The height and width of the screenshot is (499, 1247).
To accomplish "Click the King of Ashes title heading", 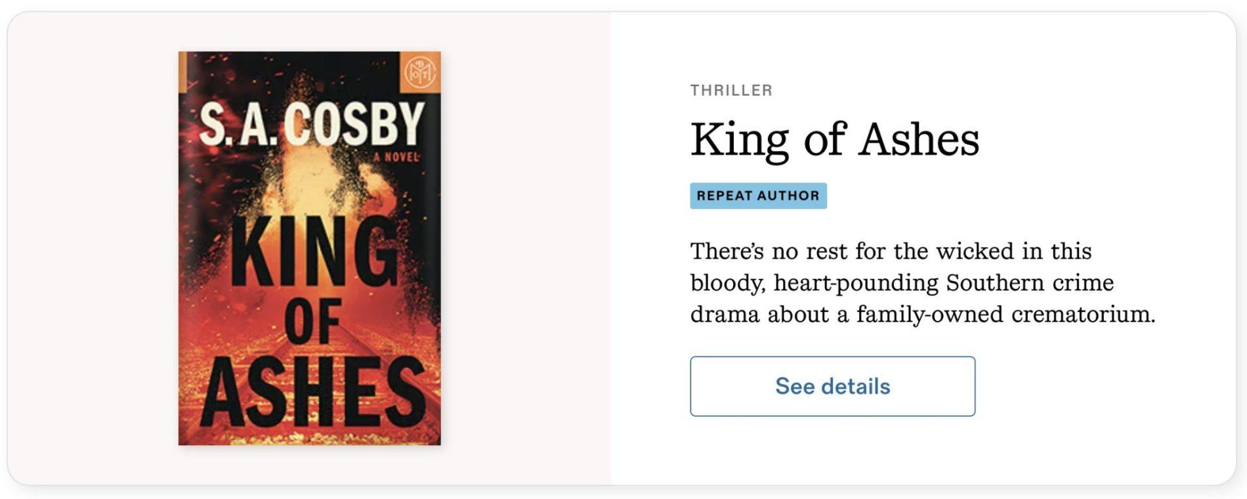I will (834, 139).
